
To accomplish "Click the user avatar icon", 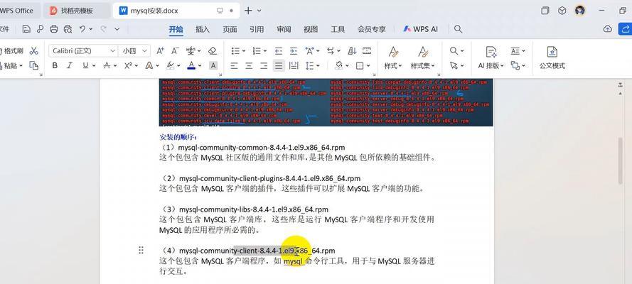I will pyautogui.click(x=580, y=11).
